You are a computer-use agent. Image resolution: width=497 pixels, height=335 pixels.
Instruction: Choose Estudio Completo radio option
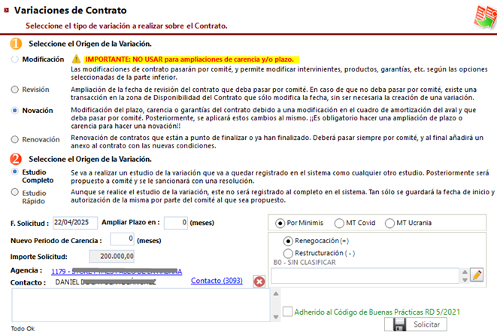pos(14,172)
